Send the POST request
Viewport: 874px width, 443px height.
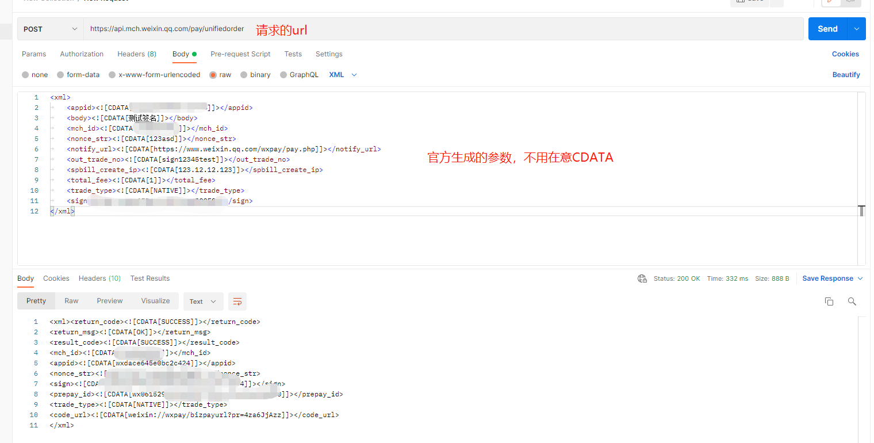(x=827, y=29)
